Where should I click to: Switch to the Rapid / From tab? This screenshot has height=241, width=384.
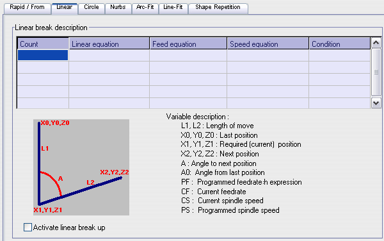tap(27, 8)
